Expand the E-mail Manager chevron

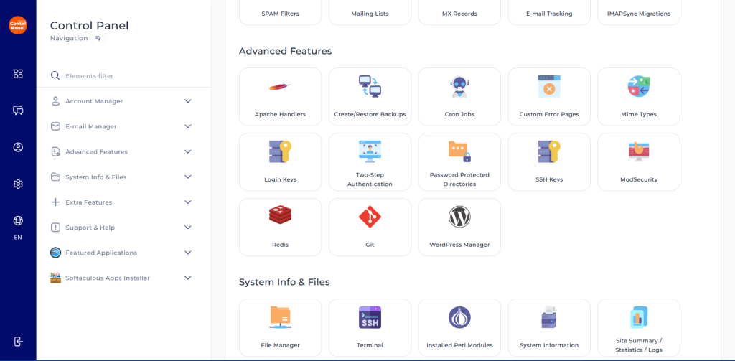click(x=188, y=126)
